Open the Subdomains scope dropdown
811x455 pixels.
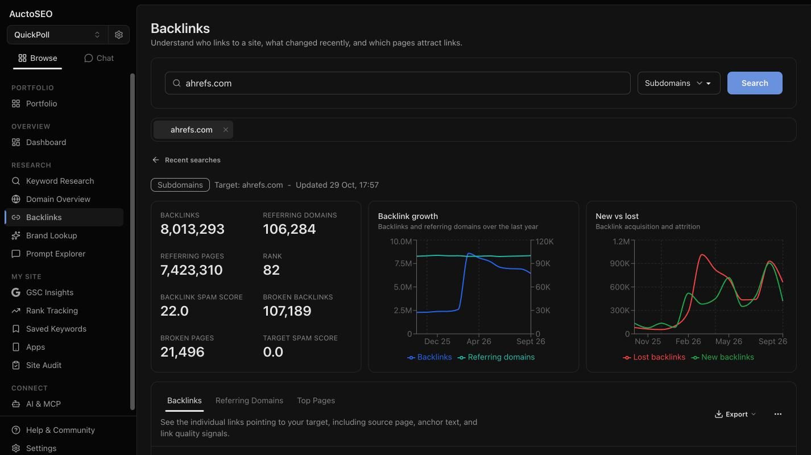click(x=679, y=83)
